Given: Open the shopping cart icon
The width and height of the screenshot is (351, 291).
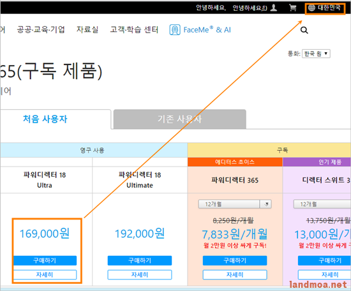Looking at the screenshot, I should 292,8.
